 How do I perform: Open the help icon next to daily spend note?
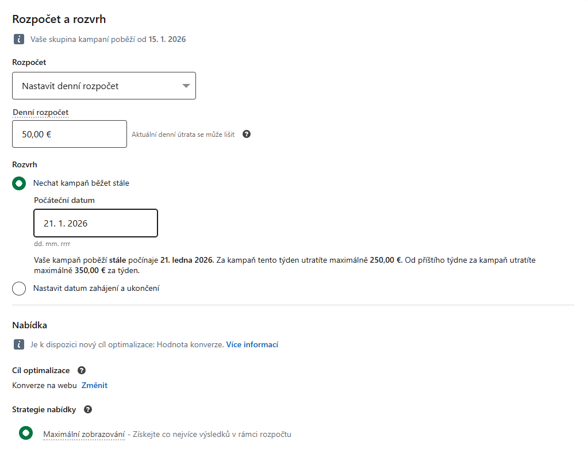coord(247,134)
